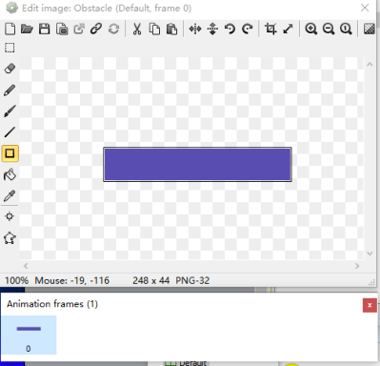Zoom in on the image
This screenshot has width=380, height=366.
(x=311, y=29)
